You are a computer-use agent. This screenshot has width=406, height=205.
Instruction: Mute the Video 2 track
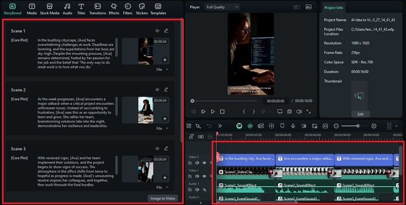[197, 162]
